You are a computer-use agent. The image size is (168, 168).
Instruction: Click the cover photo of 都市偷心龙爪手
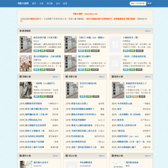tap(26, 164)
